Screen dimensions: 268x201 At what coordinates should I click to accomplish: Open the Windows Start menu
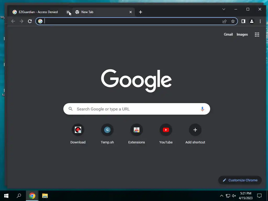[x=6, y=196]
